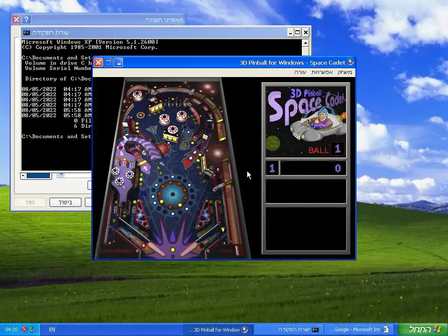
Task: Open the blue color dropdown in Display Properties
Action: point(23,176)
